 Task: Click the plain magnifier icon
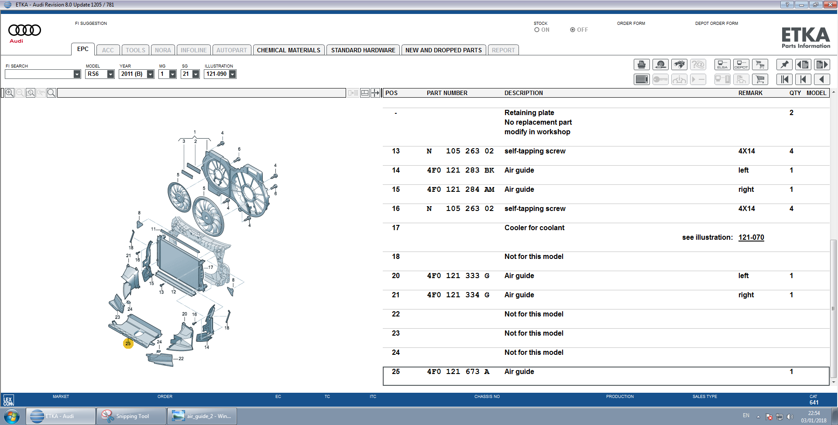51,93
